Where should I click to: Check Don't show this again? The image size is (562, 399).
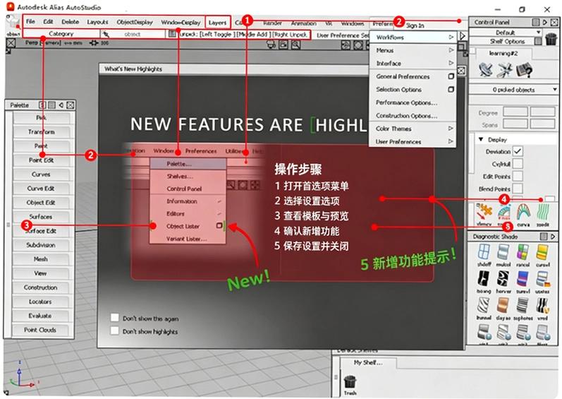tap(115, 318)
